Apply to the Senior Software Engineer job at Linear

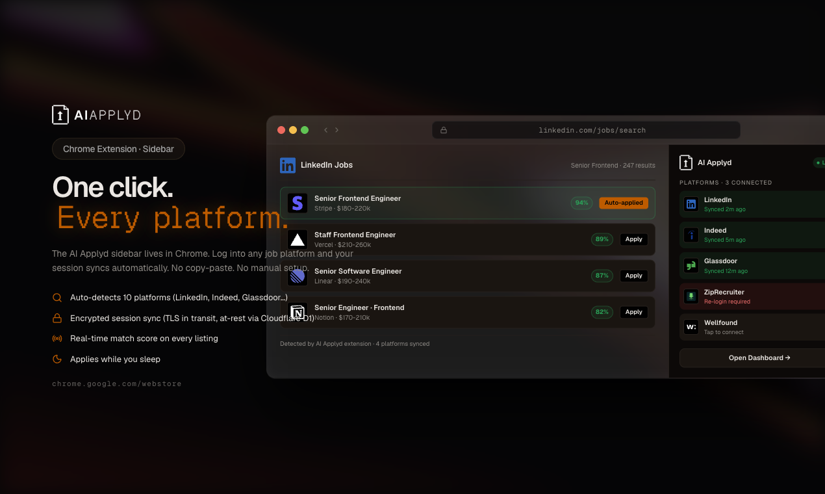point(634,276)
